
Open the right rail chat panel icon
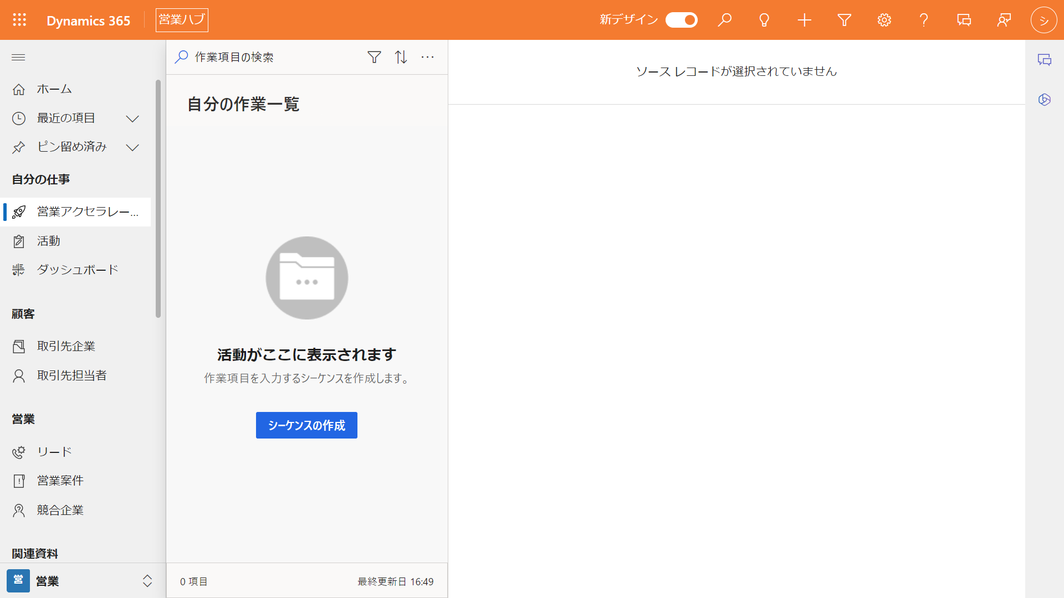1045,60
